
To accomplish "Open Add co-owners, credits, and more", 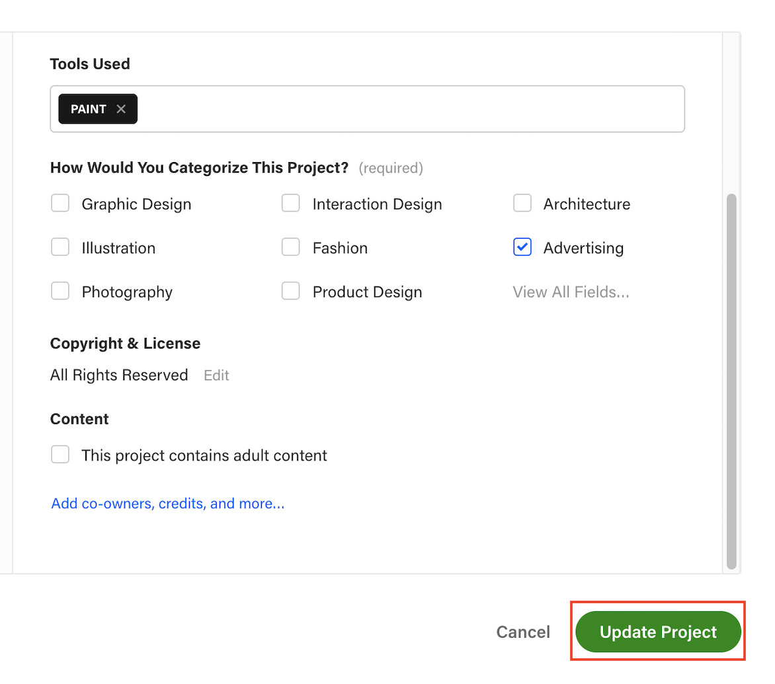I will click(x=167, y=503).
